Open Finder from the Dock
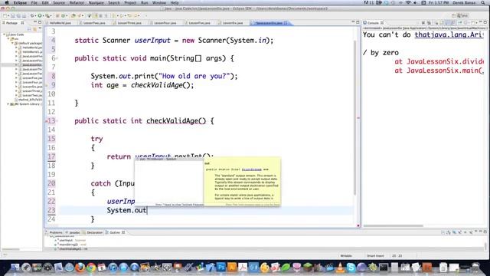The image size is (490, 276). (15, 268)
